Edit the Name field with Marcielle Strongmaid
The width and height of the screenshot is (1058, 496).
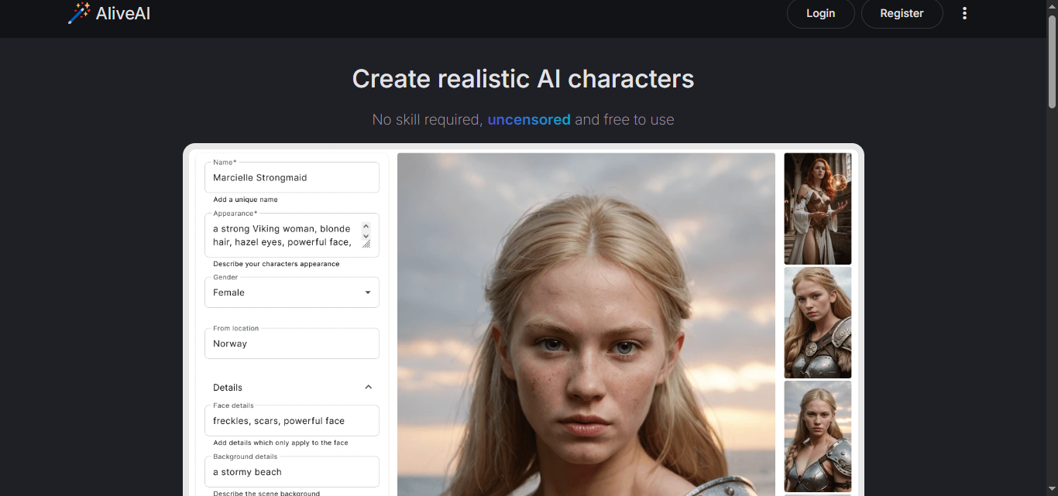pos(292,177)
